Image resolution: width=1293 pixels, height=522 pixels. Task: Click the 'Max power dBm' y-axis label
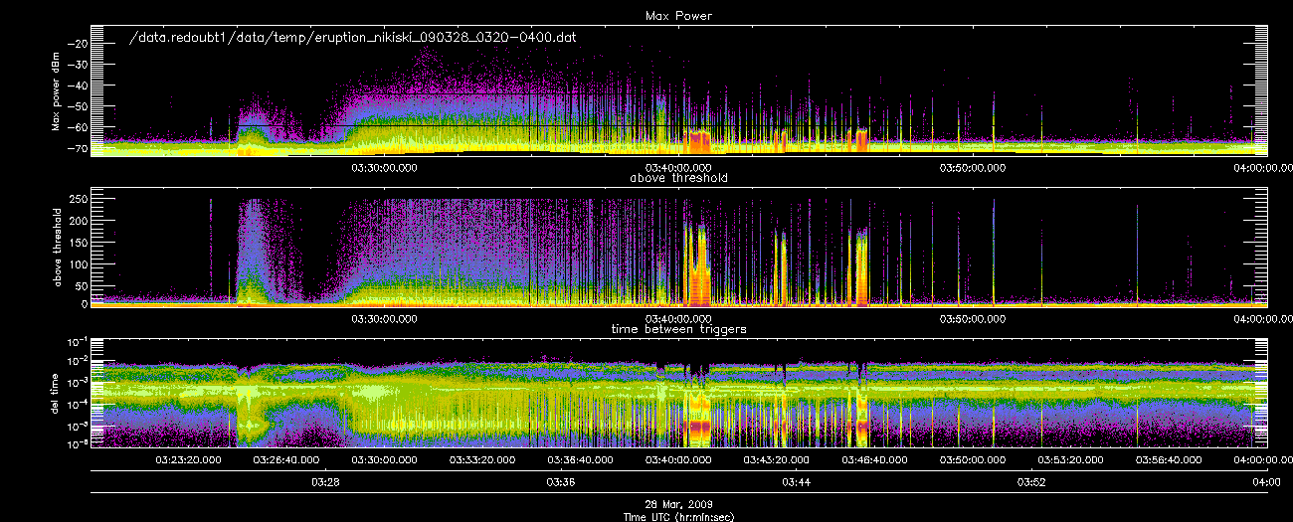point(56,90)
